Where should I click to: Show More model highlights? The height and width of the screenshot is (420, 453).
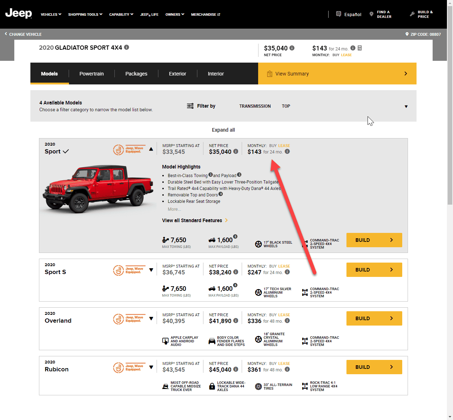(174, 209)
